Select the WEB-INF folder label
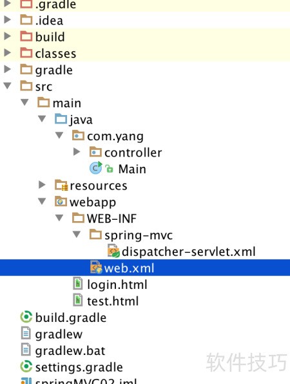290x384 pixels. tap(111, 219)
